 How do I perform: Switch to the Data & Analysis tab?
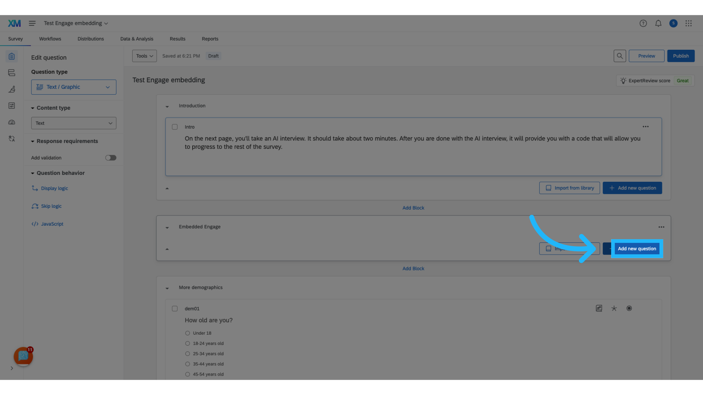coord(137,39)
